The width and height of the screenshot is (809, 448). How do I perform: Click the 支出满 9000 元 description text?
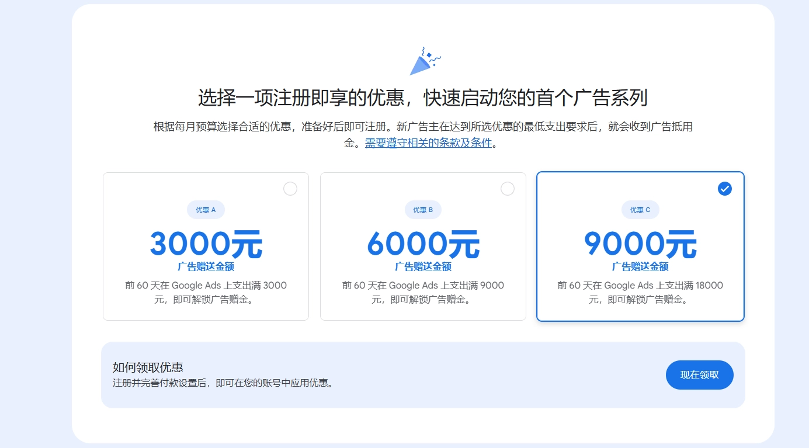(423, 293)
